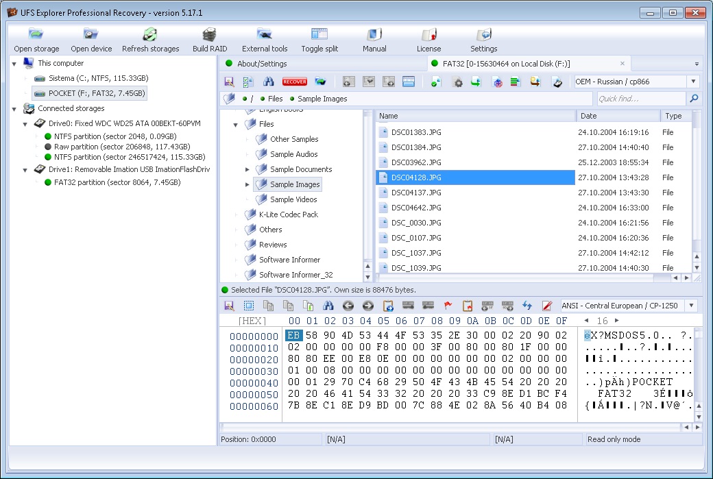The width and height of the screenshot is (713, 479).
Task: Click the Quick find input field
Action: point(640,99)
